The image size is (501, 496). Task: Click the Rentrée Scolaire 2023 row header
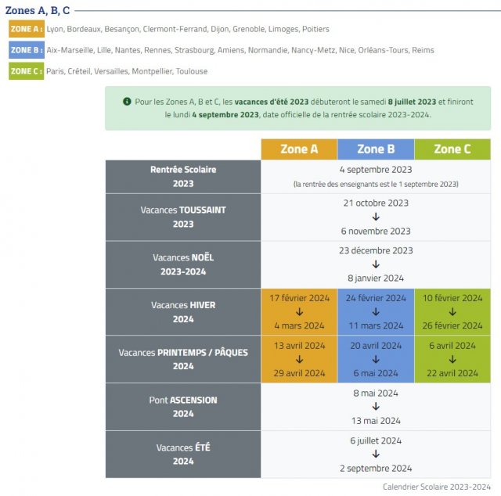[183, 177]
